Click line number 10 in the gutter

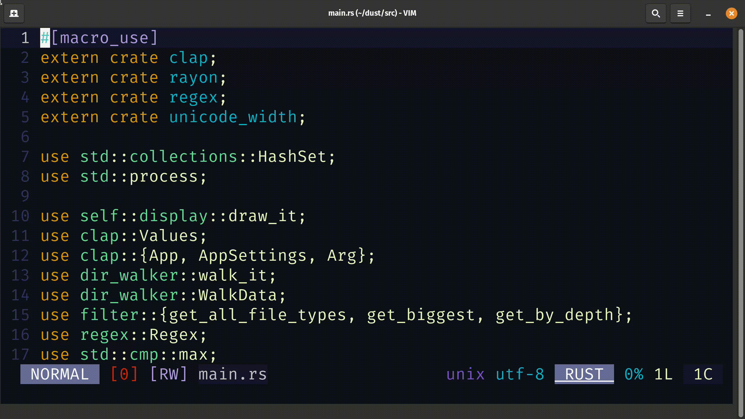[20, 216]
